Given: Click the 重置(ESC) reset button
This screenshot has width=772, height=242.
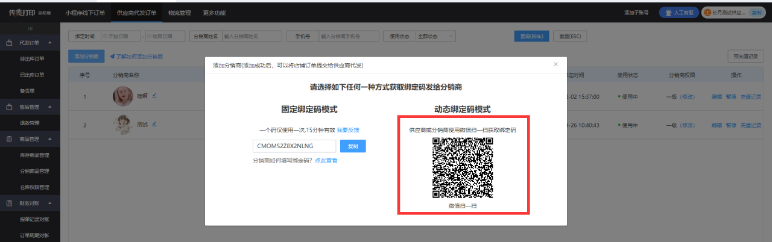Looking at the screenshot, I should click(x=570, y=36).
